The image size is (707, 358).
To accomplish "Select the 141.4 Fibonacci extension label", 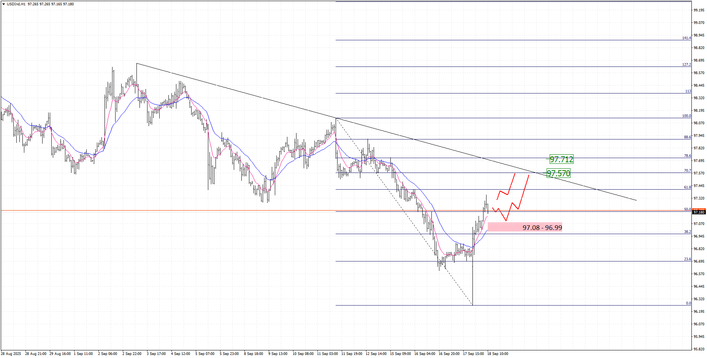I will click(686, 38).
